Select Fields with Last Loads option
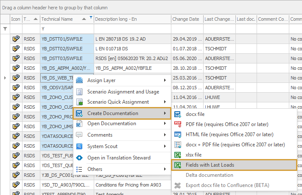This screenshot has height=195, width=302. pyautogui.click(x=210, y=165)
